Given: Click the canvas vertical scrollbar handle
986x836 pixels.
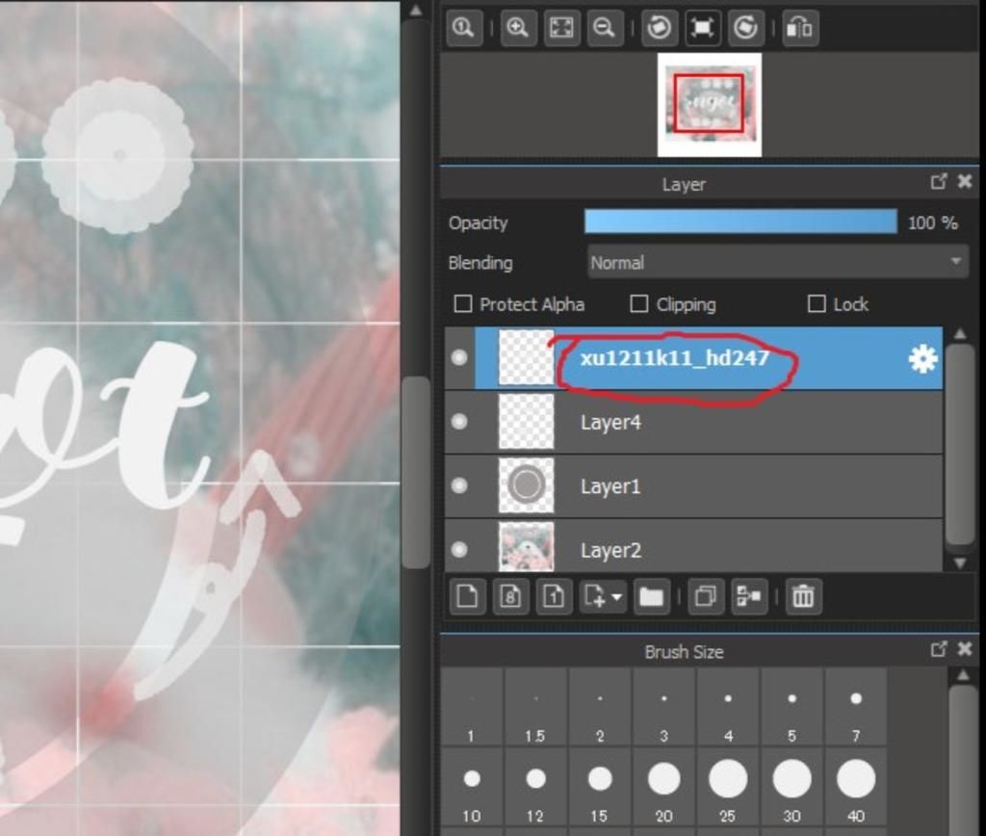Looking at the screenshot, I should pyautogui.click(x=415, y=472).
